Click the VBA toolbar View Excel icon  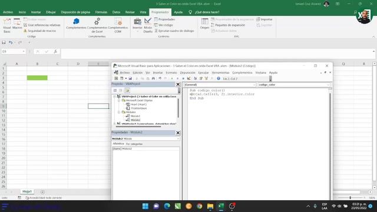pyautogui.click(x=116, y=78)
